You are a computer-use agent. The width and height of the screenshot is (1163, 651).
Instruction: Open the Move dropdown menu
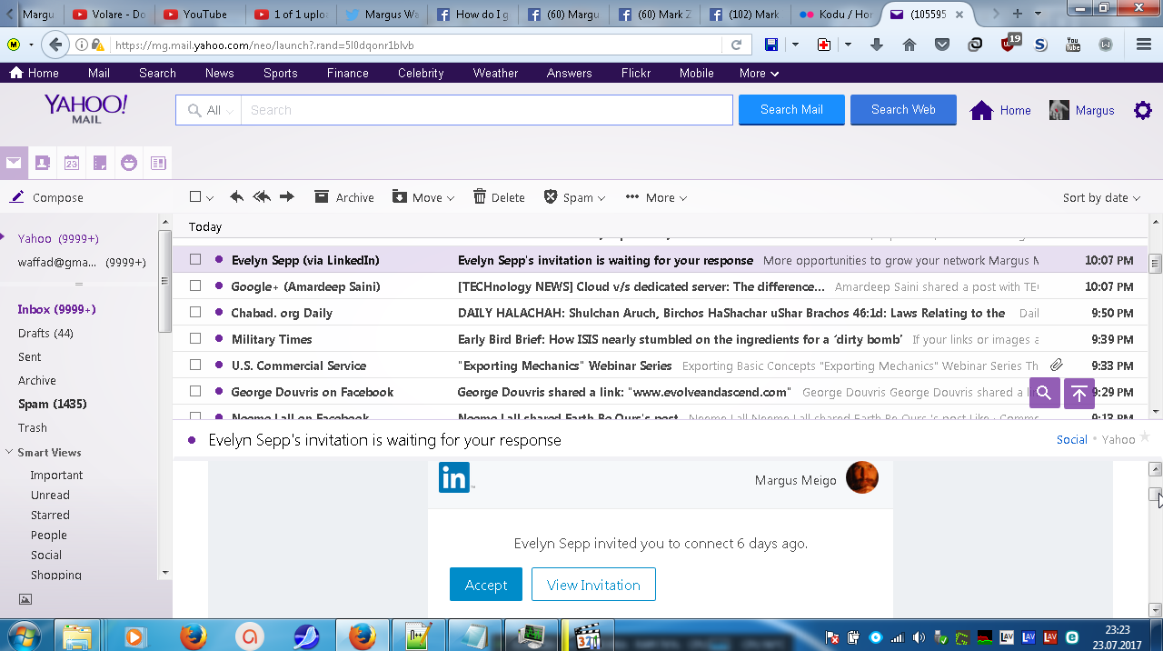click(423, 198)
